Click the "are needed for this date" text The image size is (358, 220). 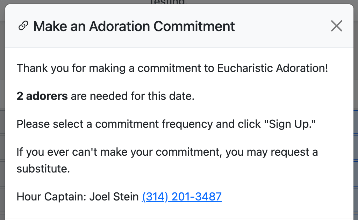point(133,96)
